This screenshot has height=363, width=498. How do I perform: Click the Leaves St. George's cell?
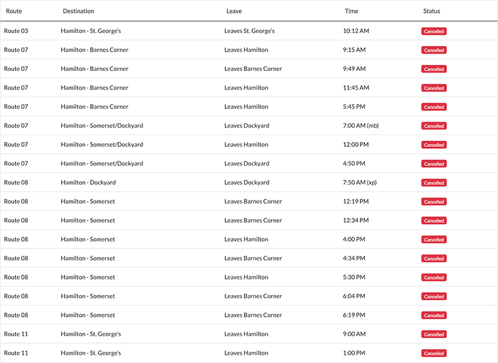click(249, 31)
